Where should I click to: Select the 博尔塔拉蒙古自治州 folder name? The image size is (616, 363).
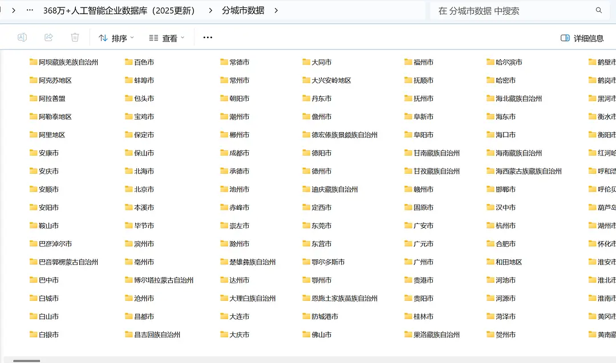[164, 280]
